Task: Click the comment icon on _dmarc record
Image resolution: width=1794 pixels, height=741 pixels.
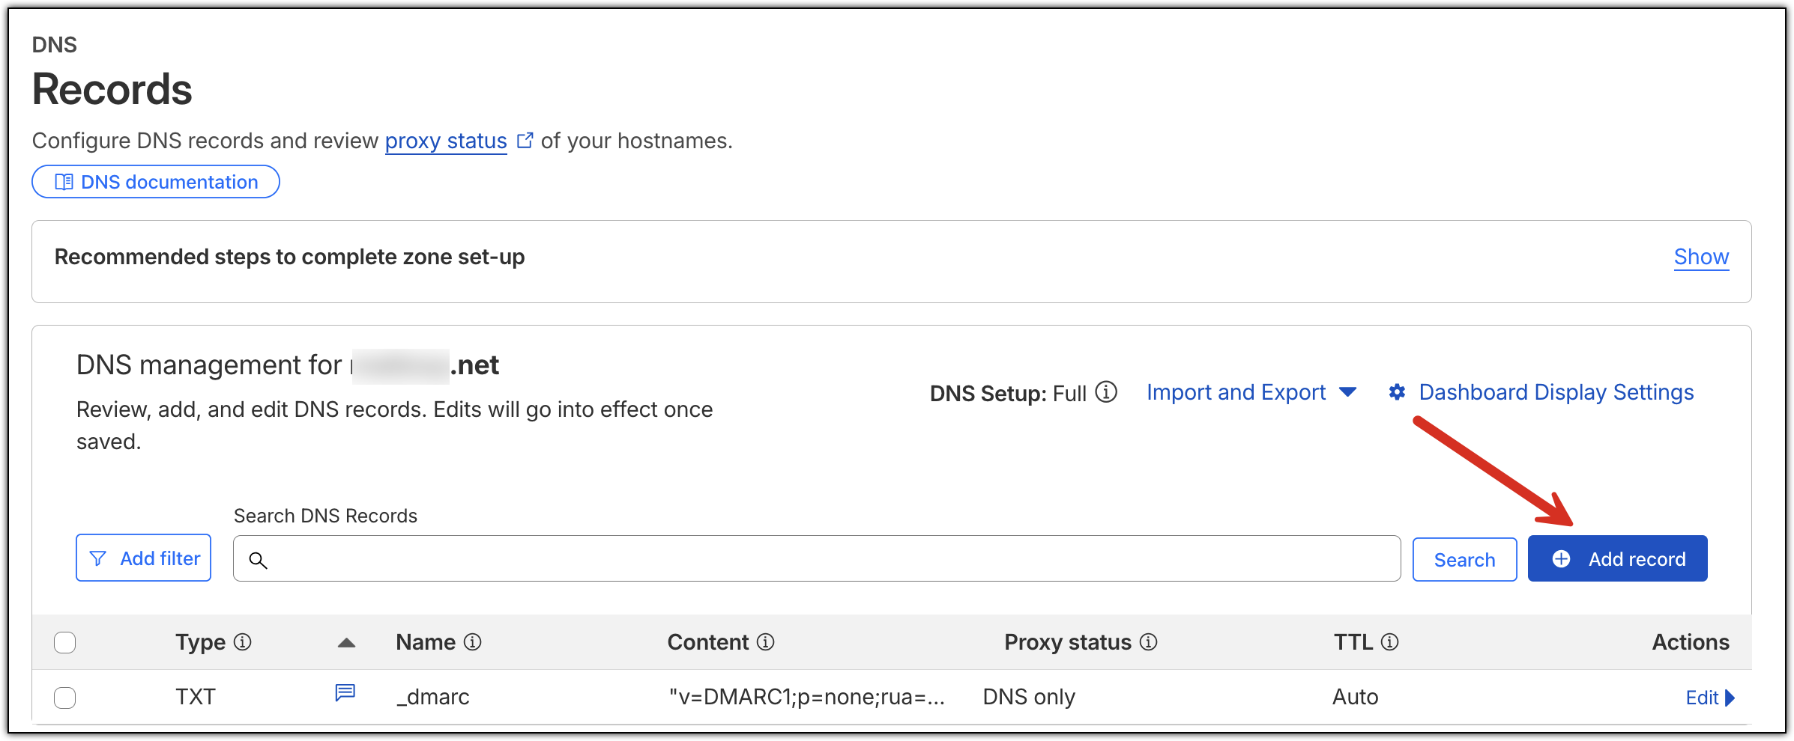Action: click(345, 693)
